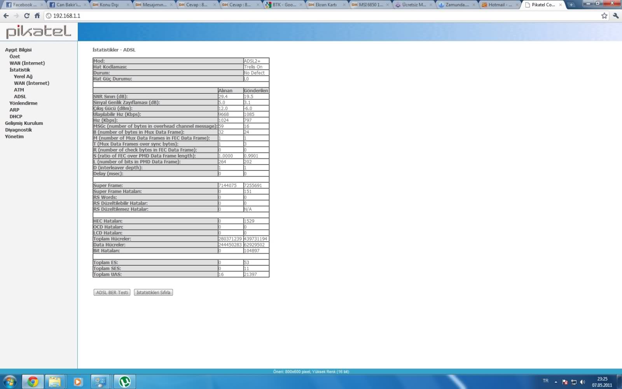Expand Diyagnostik in the left menu
The height and width of the screenshot is (389, 622).
(18, 130)
